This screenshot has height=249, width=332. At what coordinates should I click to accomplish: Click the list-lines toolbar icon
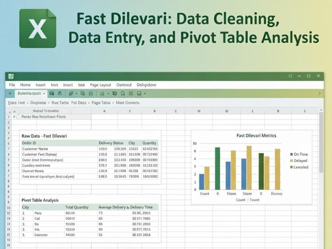click(x=91, y=93)
